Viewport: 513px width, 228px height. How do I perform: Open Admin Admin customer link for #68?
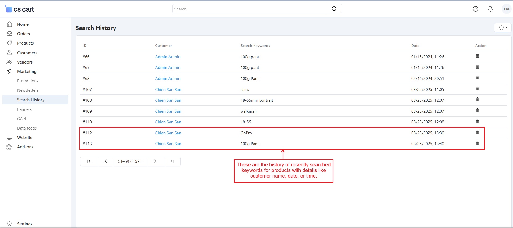[168, 79]
